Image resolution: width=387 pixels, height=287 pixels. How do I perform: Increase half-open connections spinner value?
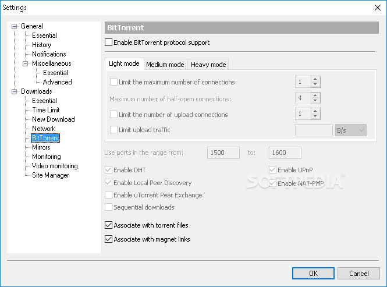(315, 95)
